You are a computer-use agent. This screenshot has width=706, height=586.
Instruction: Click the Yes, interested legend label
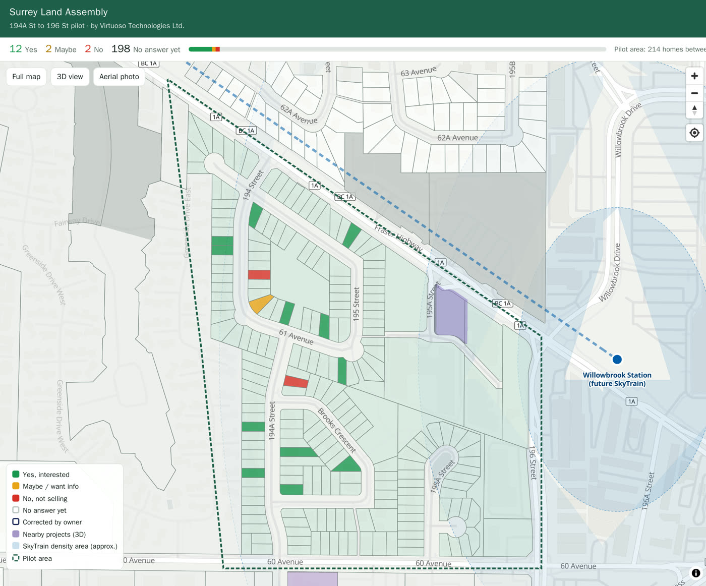click(x=46, y=475)
